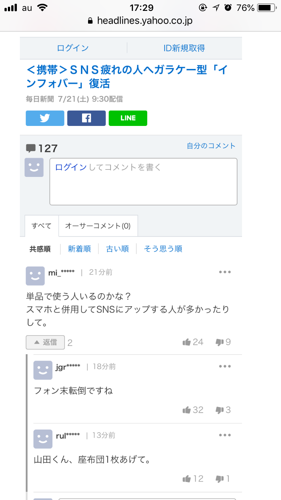Sort comments by 古い順

coord(118,249)
